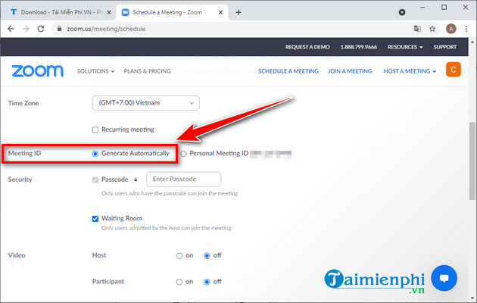Open Plans & Pricing menu item
The width and height of the screenshot is (477, 303).
point(147,71)
